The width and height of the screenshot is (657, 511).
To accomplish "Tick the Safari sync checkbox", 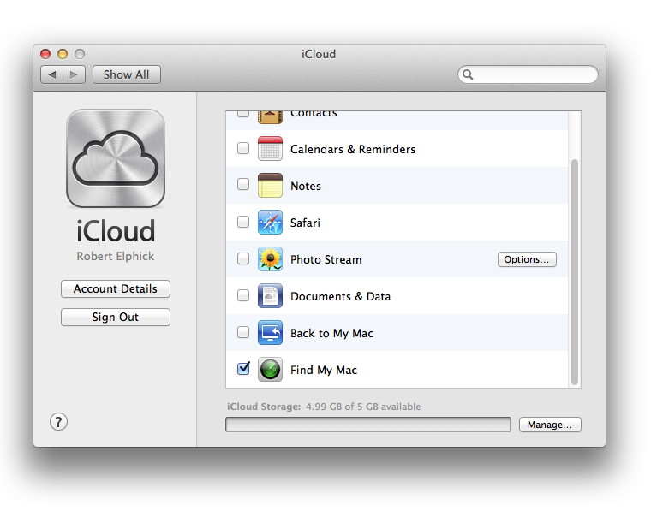I will (243, 222).
